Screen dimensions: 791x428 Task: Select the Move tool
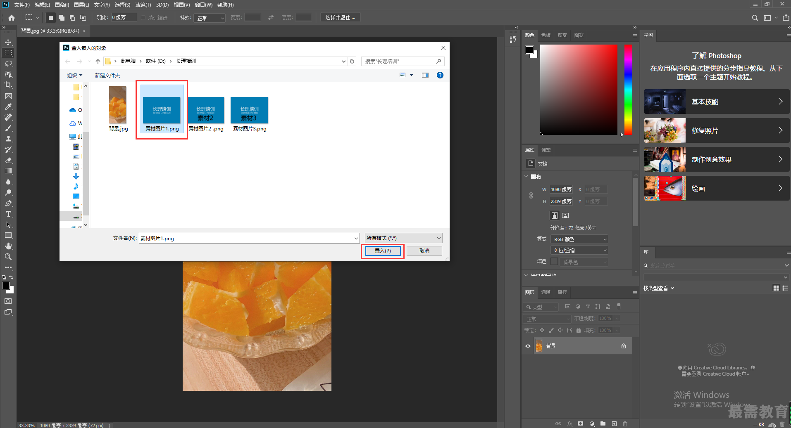pos(8,42)
